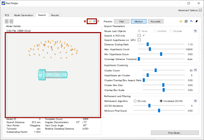The image size is (204, 140).
Task: Click the Cluster Count slider handle
Action: [156, 70]
